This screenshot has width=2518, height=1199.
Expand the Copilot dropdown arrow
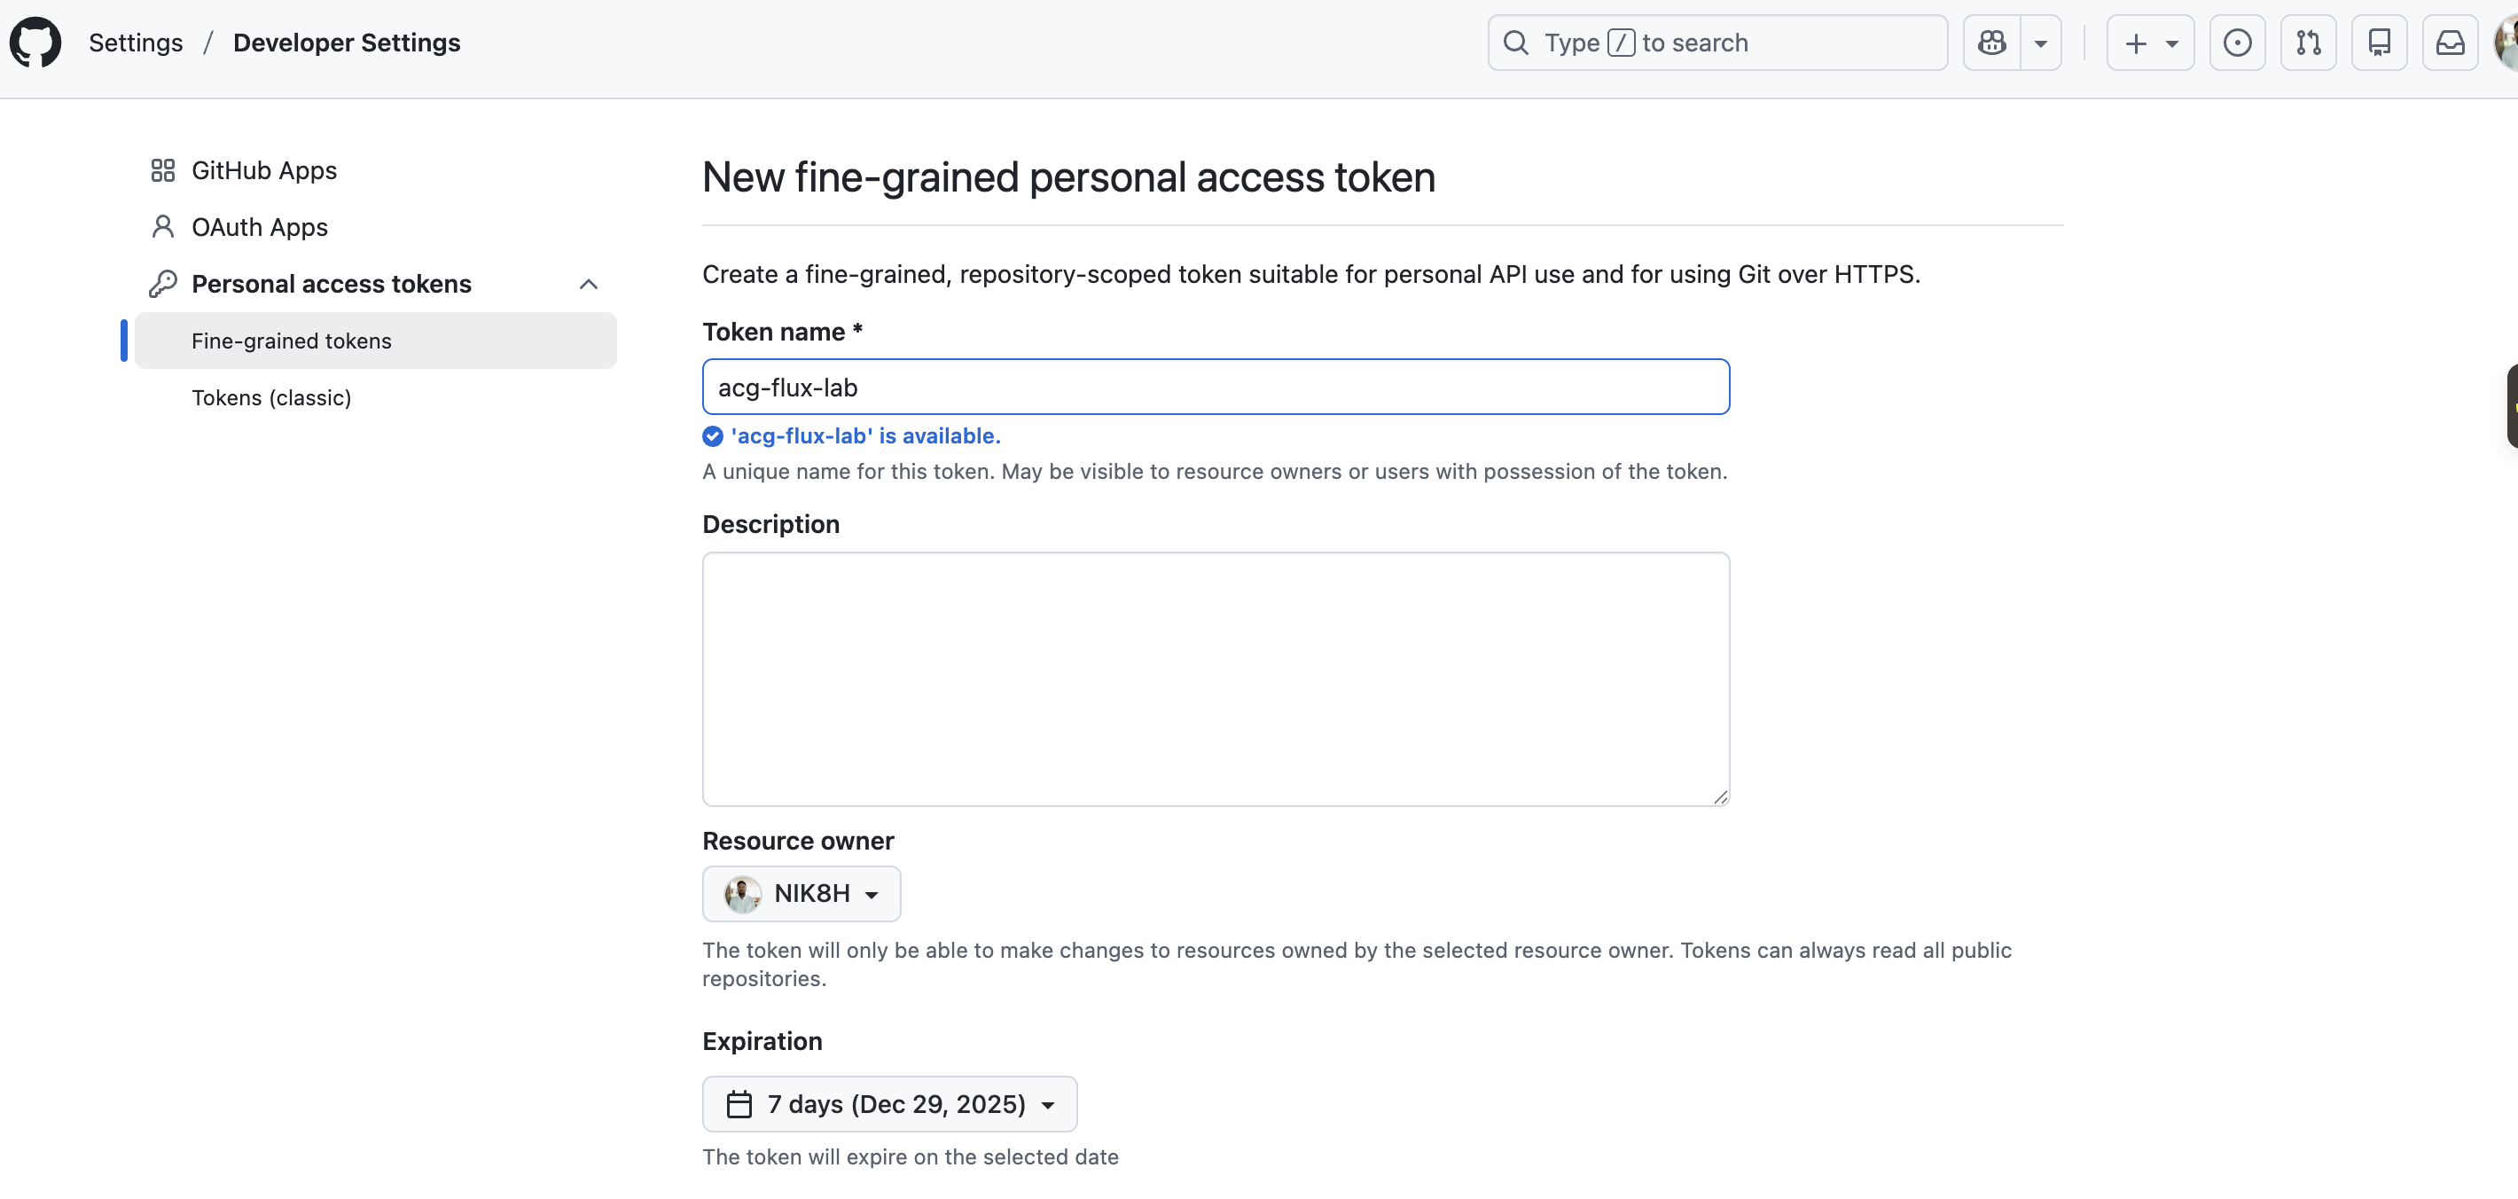[2040, 42]
